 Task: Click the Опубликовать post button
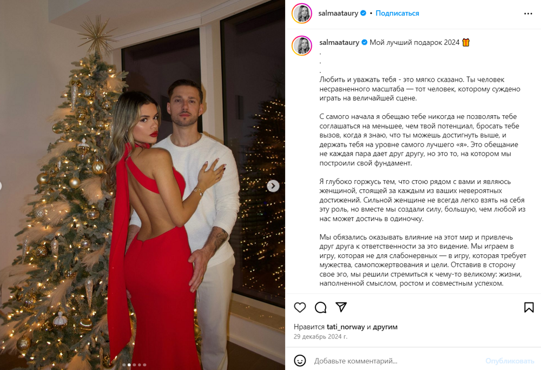point(510,361)
